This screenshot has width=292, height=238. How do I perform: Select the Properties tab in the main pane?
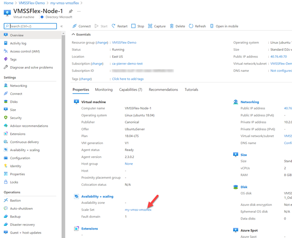click(x=81, y=89)
